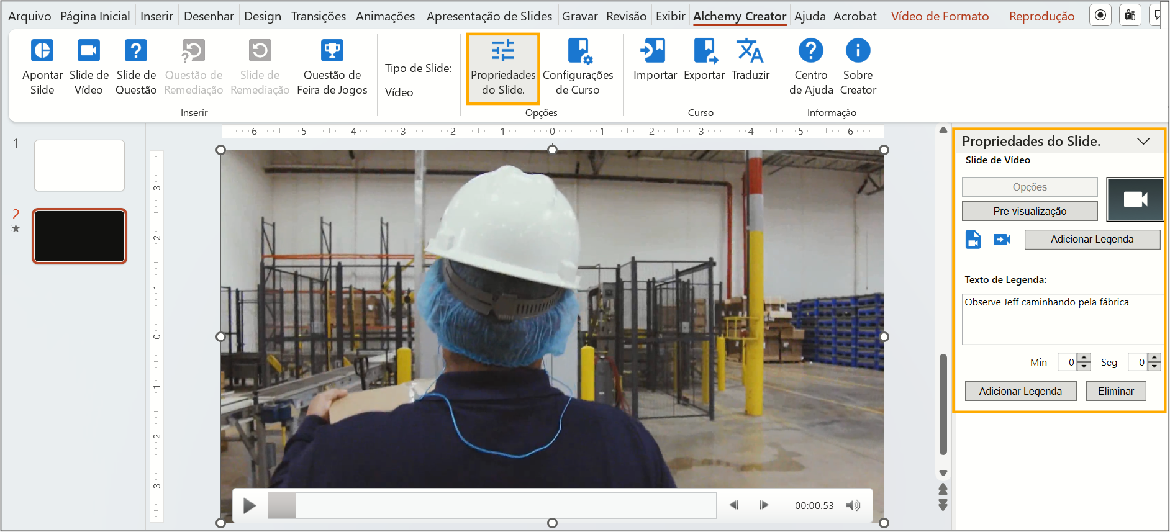Switch to the Reprodução tab
Viewport: 1170px width, 532px height.
(x=1041, y=16)
